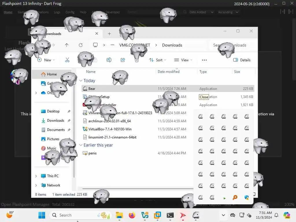Open Flashpoint Logs tab
This screenshot has height=222, width=296.
pyautogui.click(x=57, y=12)
